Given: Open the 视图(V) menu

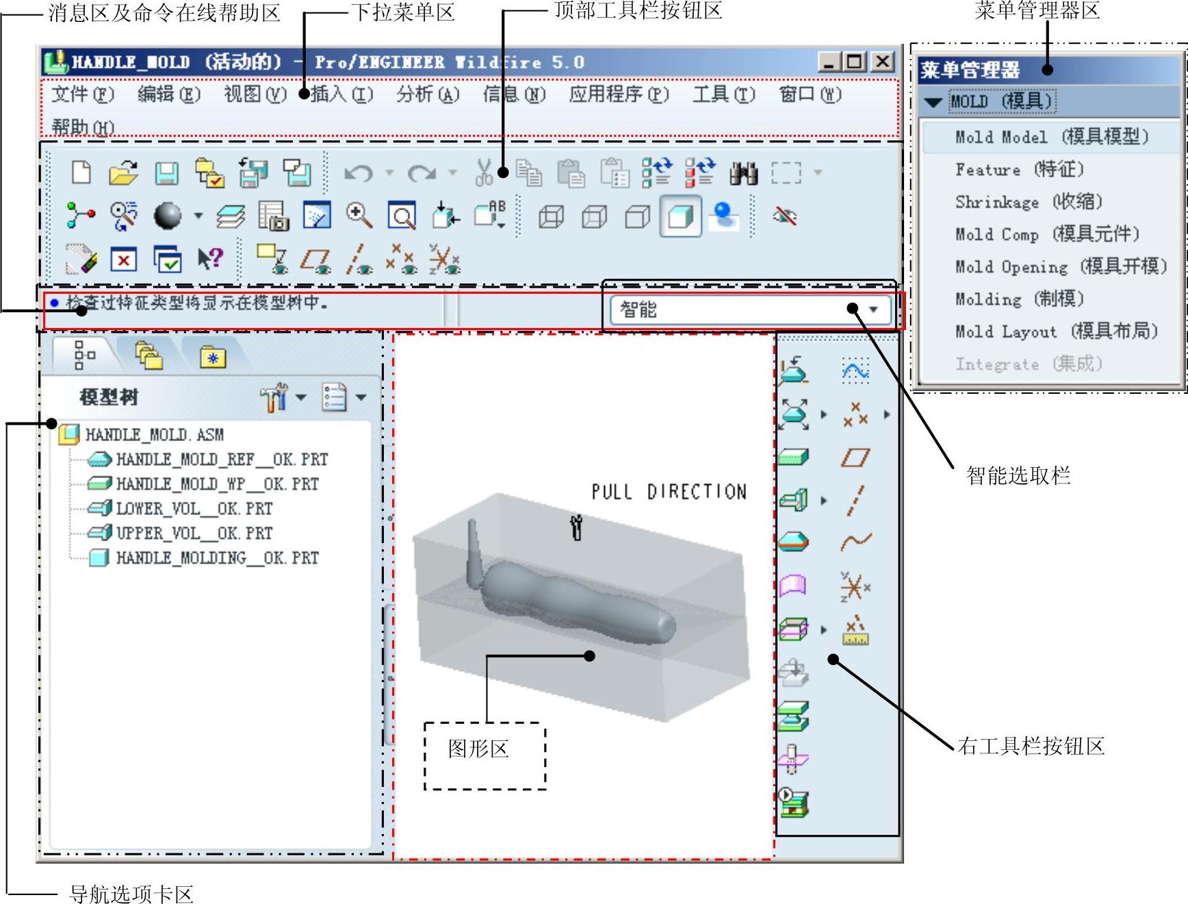Looking at the screenshot, I should tap(255, 94).
